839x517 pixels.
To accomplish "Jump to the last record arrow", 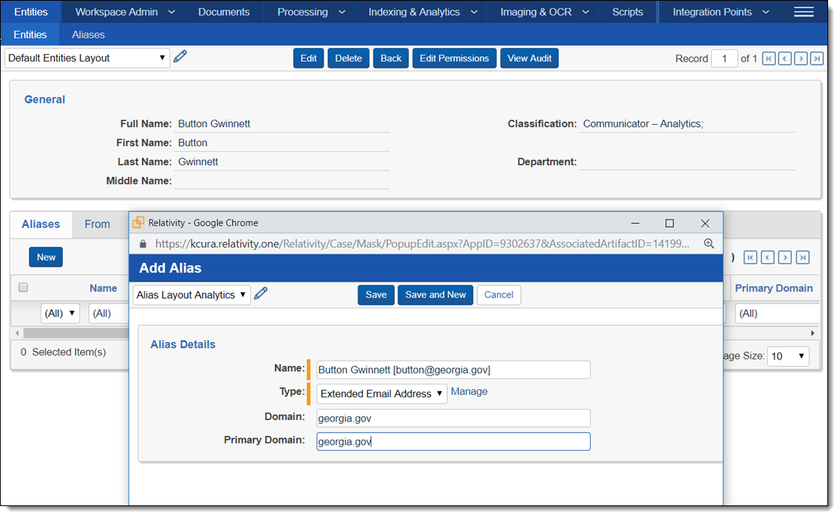I will 816,58.
